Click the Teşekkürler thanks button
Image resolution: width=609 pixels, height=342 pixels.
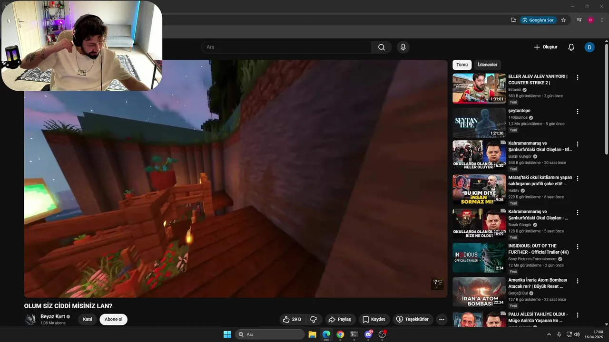point(412,319)
